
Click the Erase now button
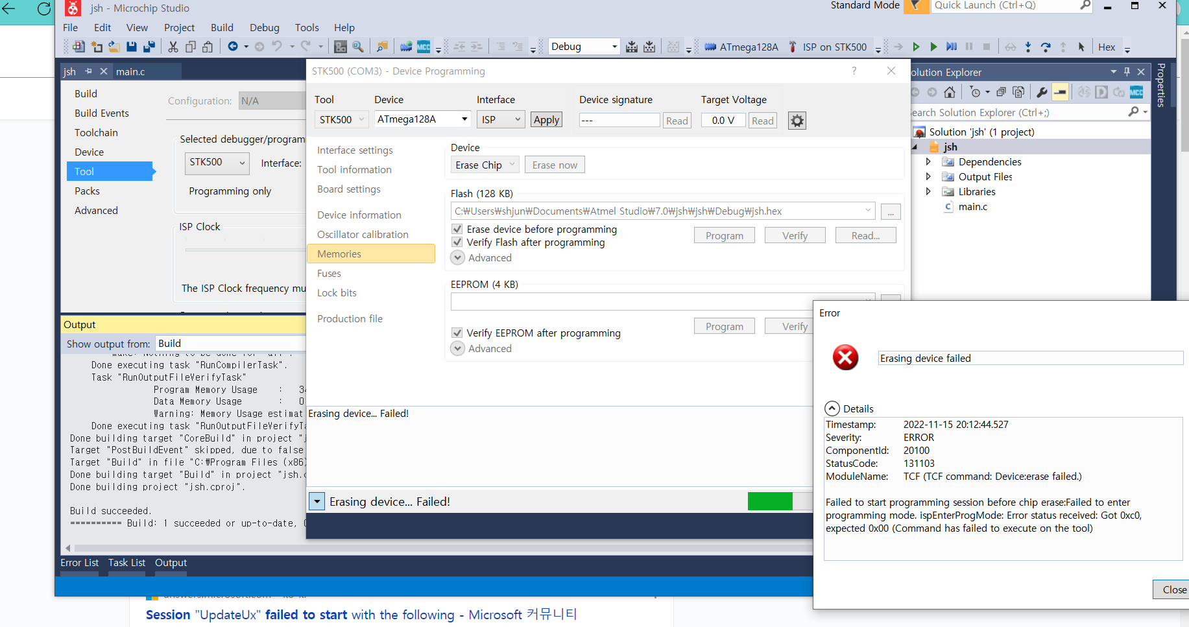(555, 165)
